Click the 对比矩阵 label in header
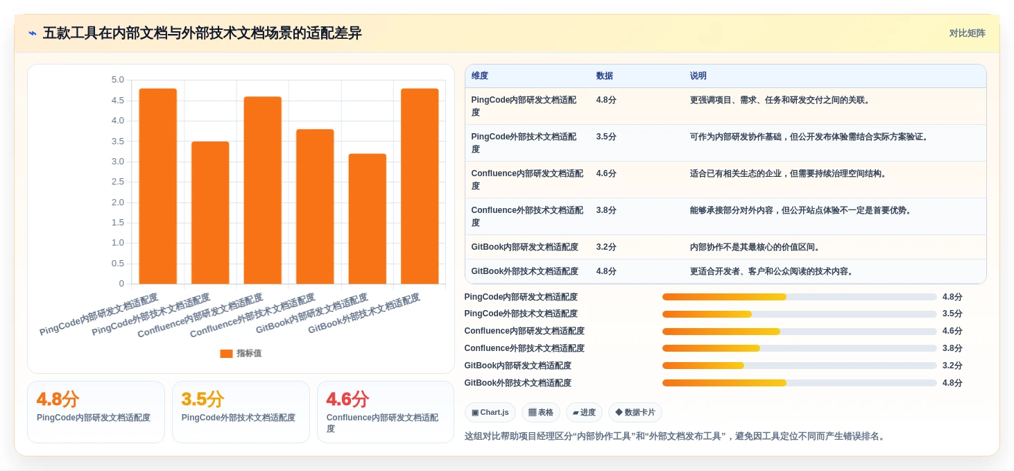The image size is (1014, 471). pos(967,33)
